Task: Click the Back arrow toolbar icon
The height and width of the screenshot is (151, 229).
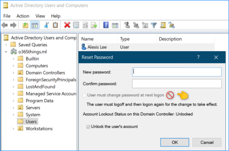Action: (5, 25)
